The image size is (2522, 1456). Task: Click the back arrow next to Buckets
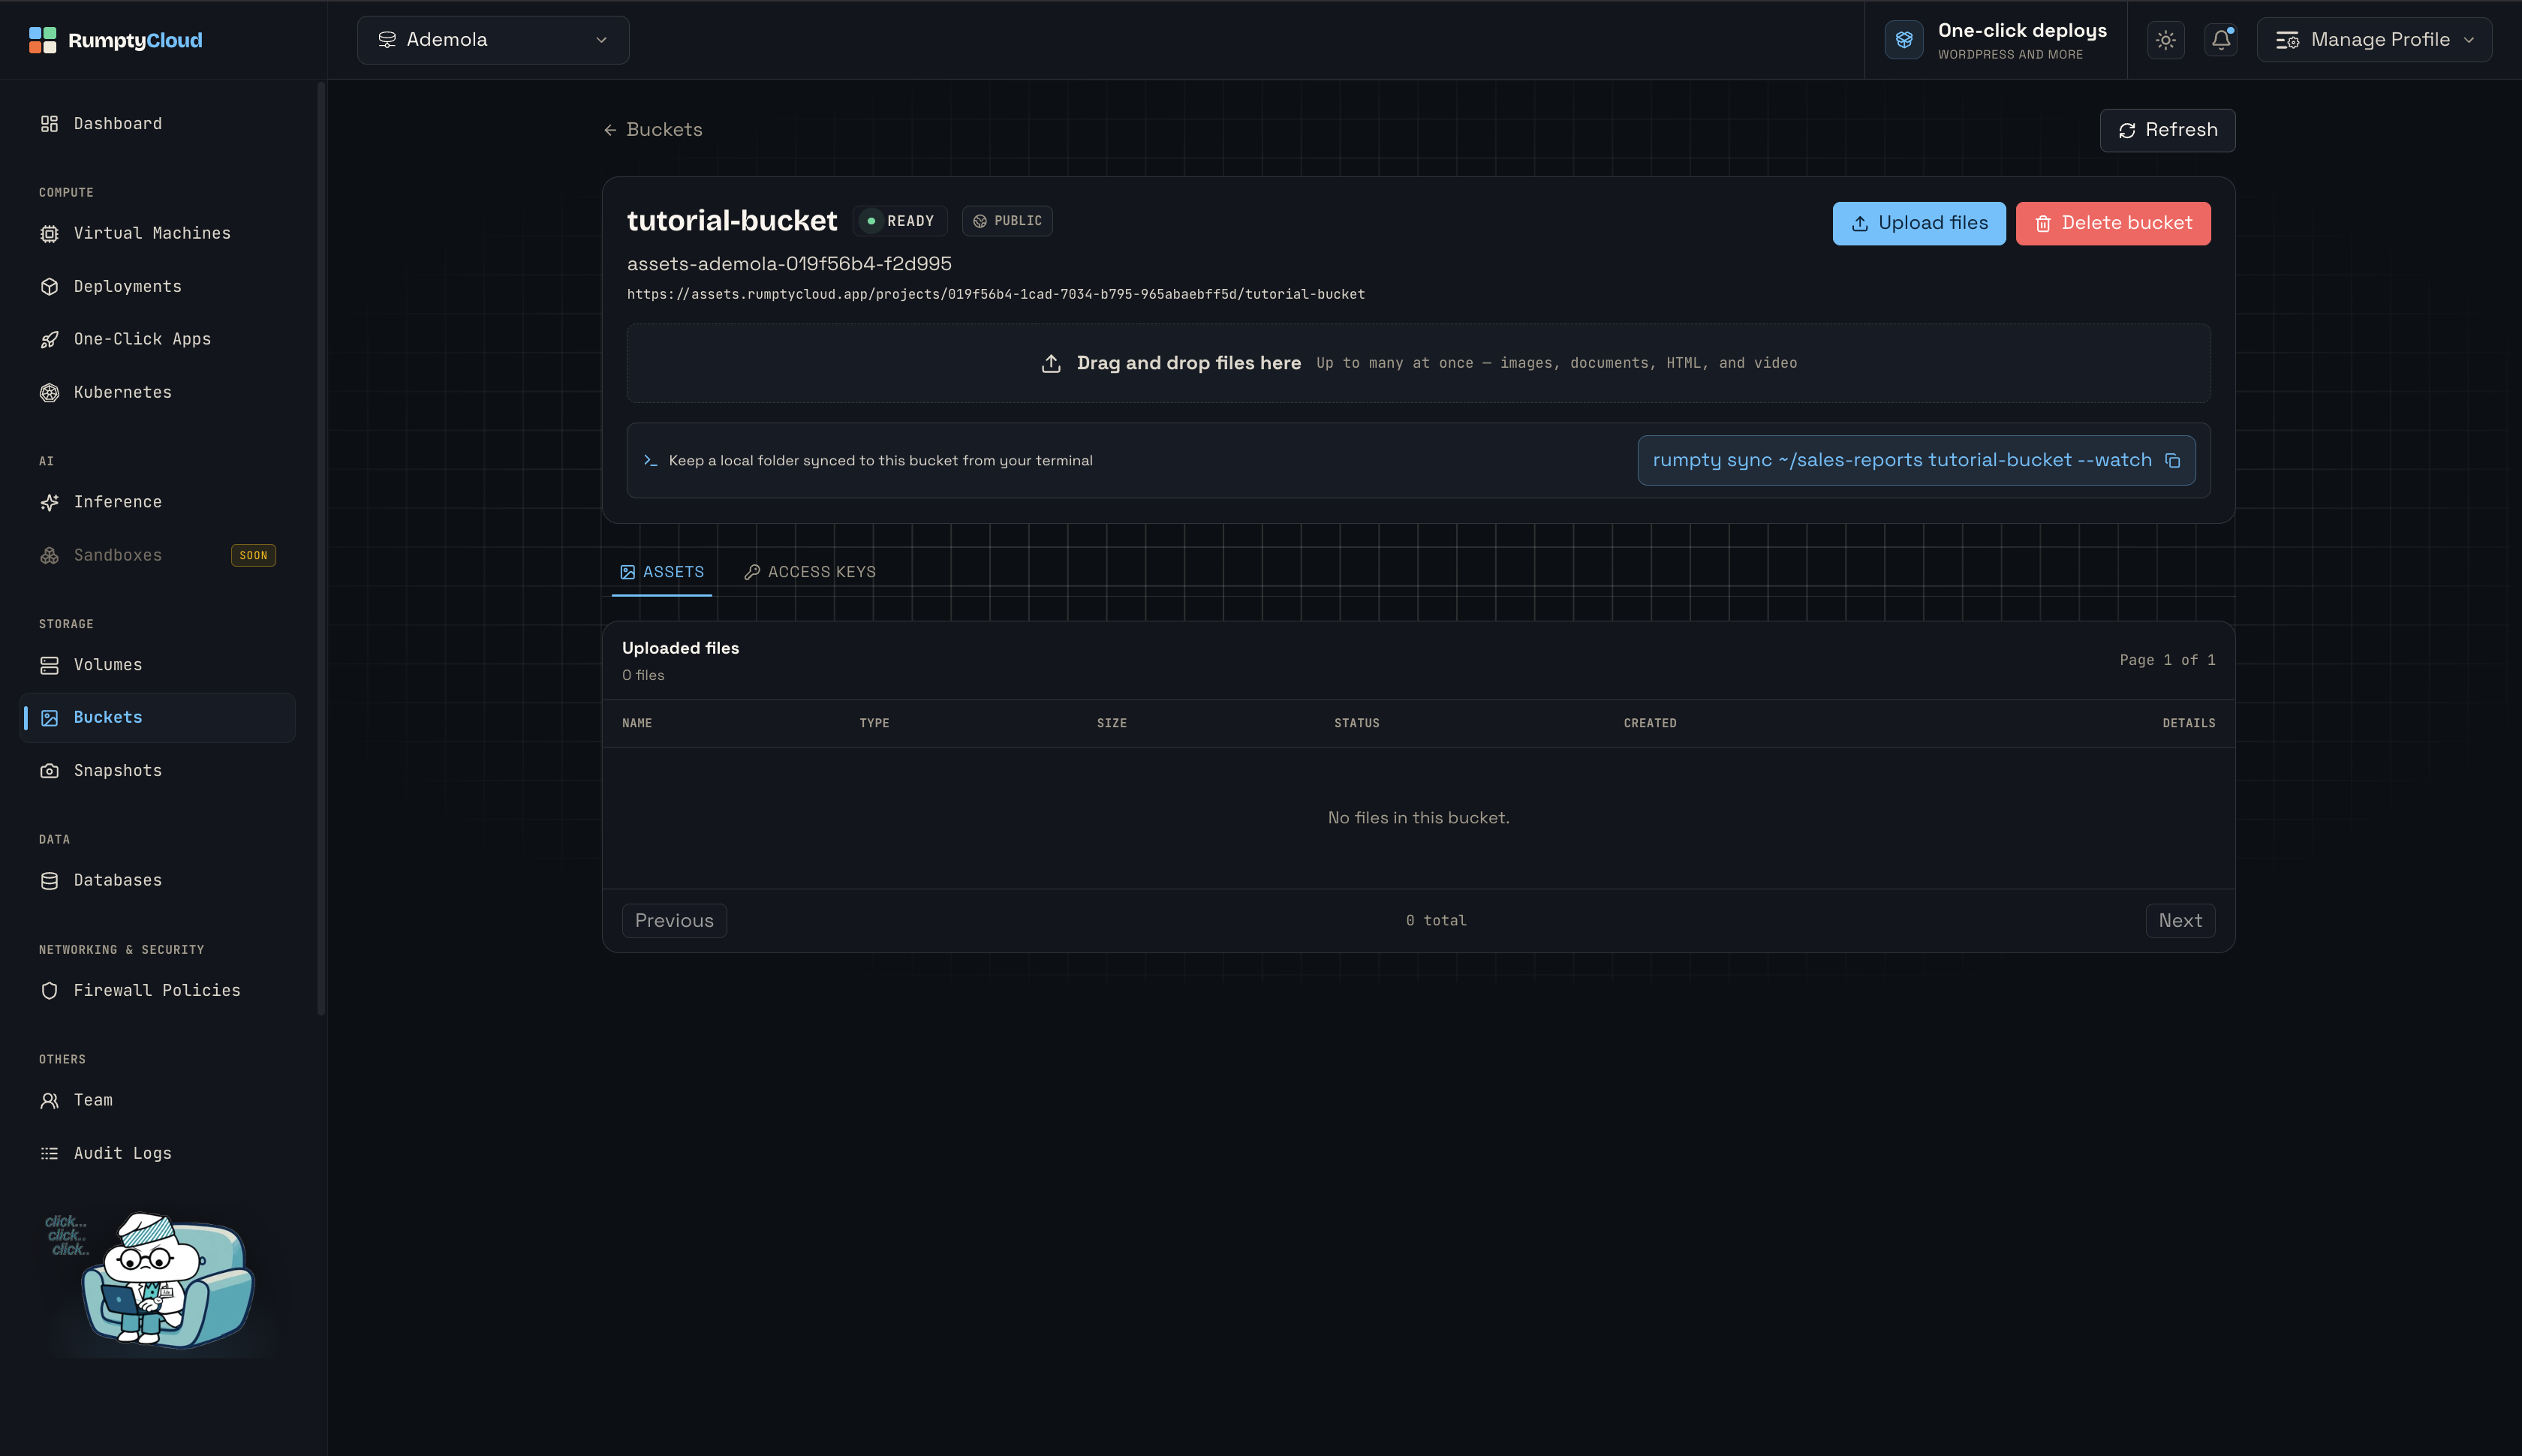pos(610,130)
